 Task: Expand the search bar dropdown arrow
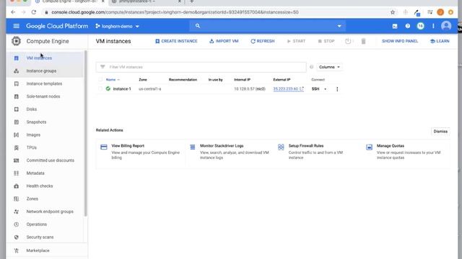(339, 26)
